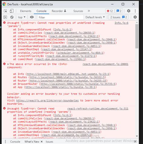Click the console vertical scrollbar thumb
The height and width of the screenshot is (144, 143).
[x=137, y=36]
